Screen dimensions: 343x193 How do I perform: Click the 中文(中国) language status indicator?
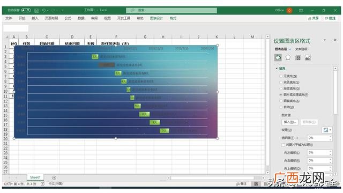coord(55,184)
